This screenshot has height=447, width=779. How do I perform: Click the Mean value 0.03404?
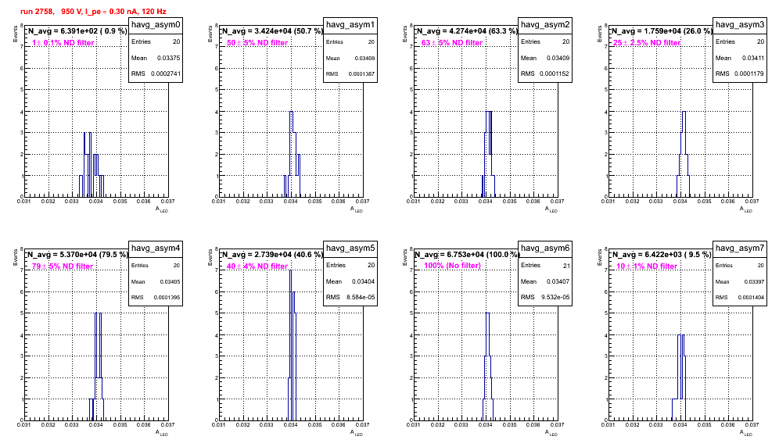(x=363, y=281)
